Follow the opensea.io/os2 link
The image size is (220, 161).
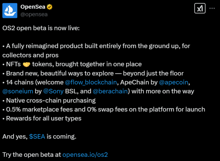(x=85, y=154)
